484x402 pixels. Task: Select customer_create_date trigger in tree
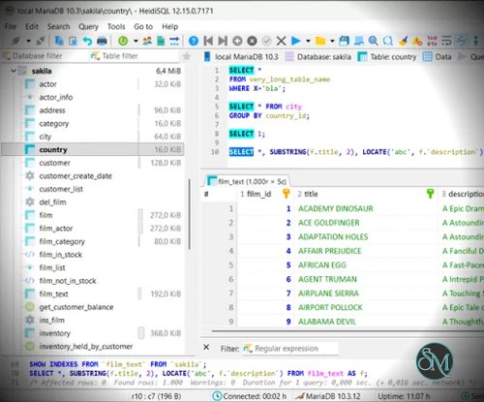click(76, 176)
